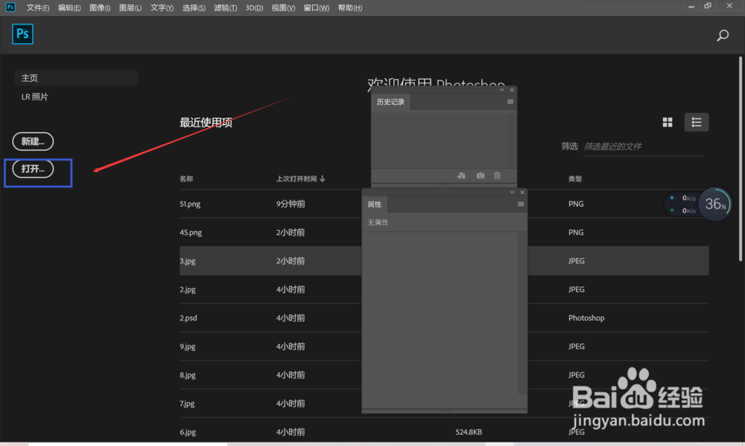This screenshot has height=446, width=745.
Task: Open the 属性 panel options menu icon
Action: (x=521, y=204)
